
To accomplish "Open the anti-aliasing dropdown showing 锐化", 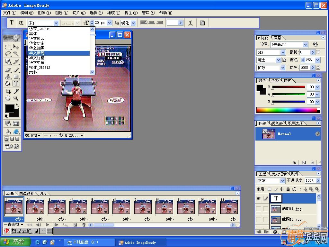I will (133, 23).
